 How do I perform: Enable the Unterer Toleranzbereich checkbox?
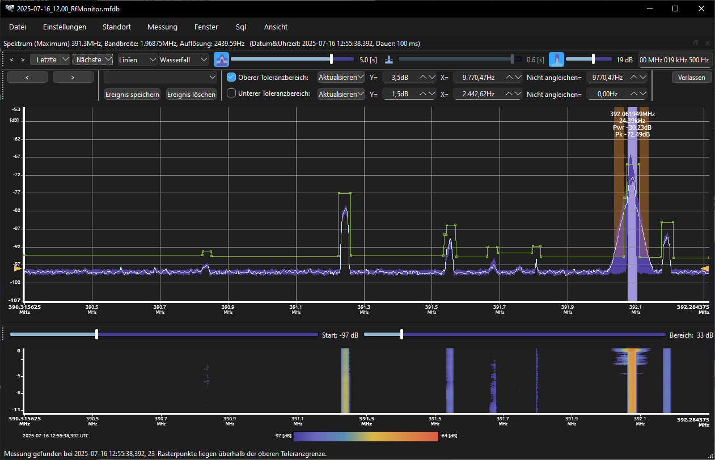coord(231,93)
